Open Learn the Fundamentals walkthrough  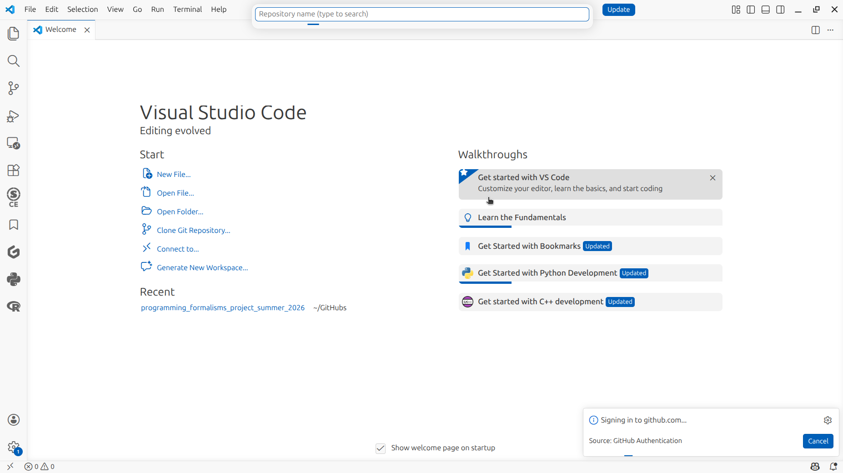[x=590, y=217]
